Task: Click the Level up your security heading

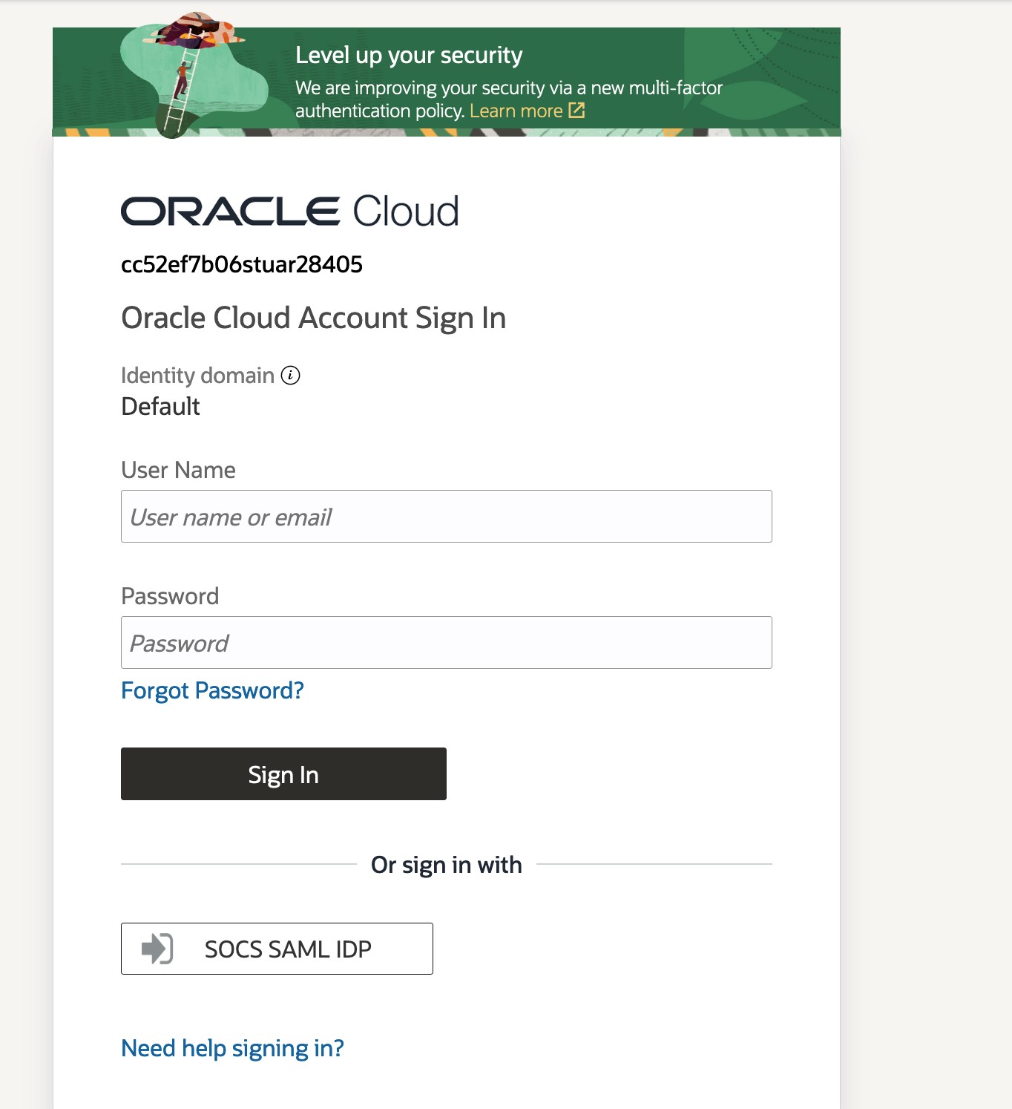Action: (x=409, y=56)
